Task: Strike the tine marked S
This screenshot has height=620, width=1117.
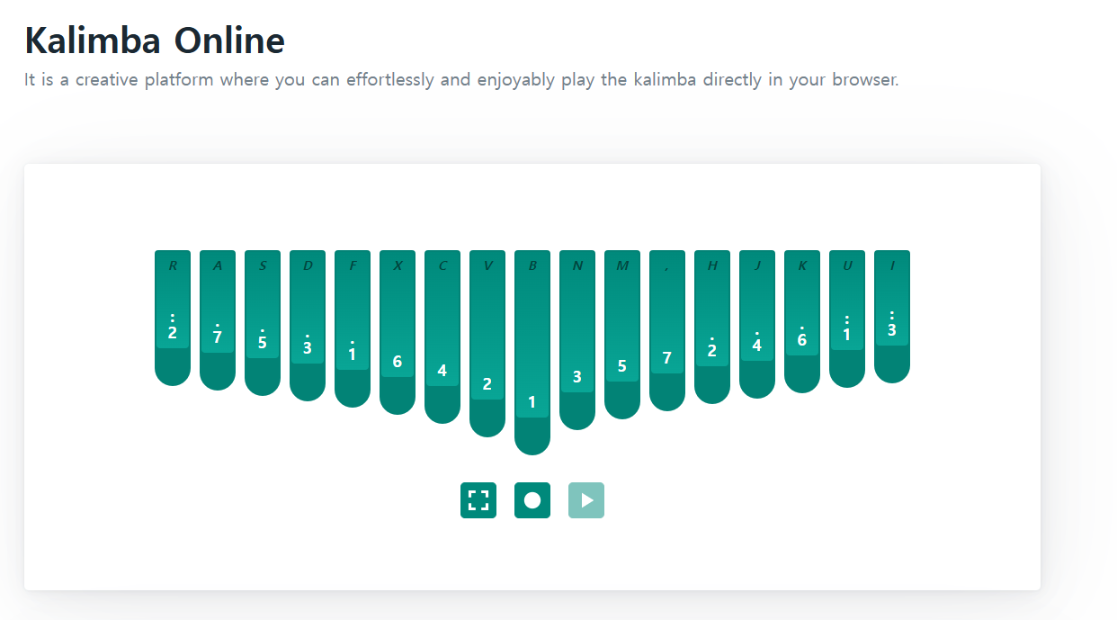Action: (263, 322)
